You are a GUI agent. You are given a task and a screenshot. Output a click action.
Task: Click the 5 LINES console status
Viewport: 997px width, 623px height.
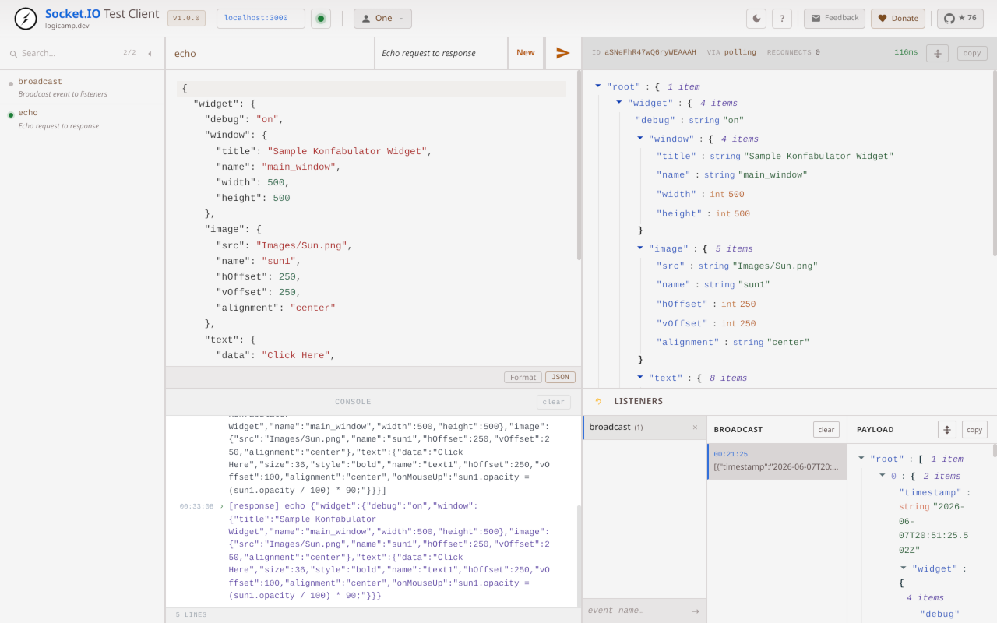coord(191,614)
